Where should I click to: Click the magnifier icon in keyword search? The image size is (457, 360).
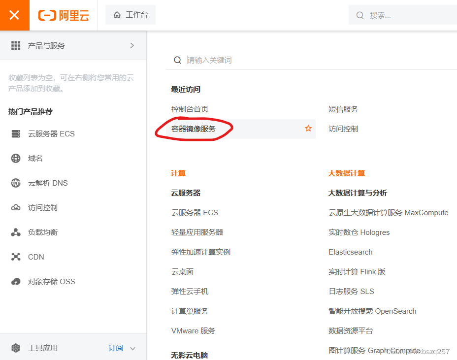(x=177, y=60)
